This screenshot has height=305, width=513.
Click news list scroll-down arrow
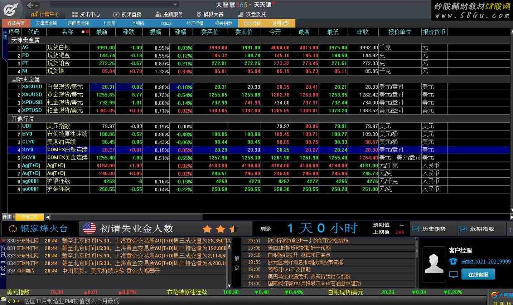point(229,285)
